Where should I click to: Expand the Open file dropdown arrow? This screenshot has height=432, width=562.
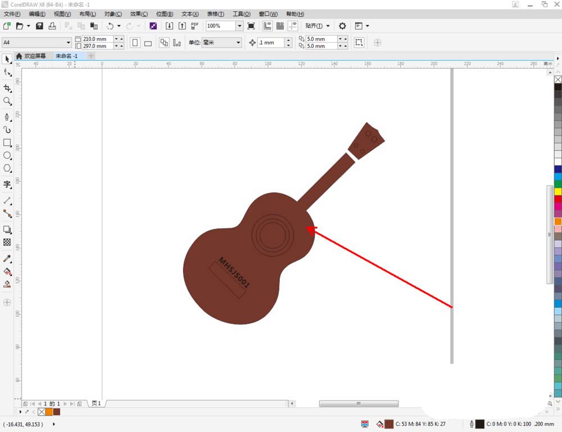coord(28,26)
